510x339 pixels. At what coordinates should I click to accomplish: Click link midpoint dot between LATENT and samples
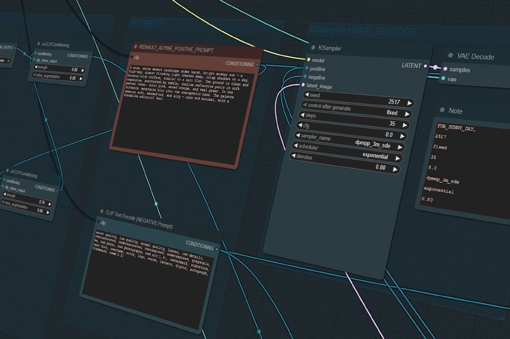tap(435, 67)
